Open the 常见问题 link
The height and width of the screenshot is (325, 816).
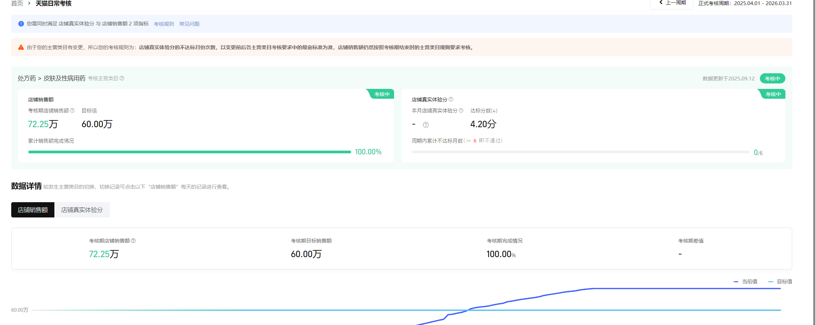coord(189,24)
